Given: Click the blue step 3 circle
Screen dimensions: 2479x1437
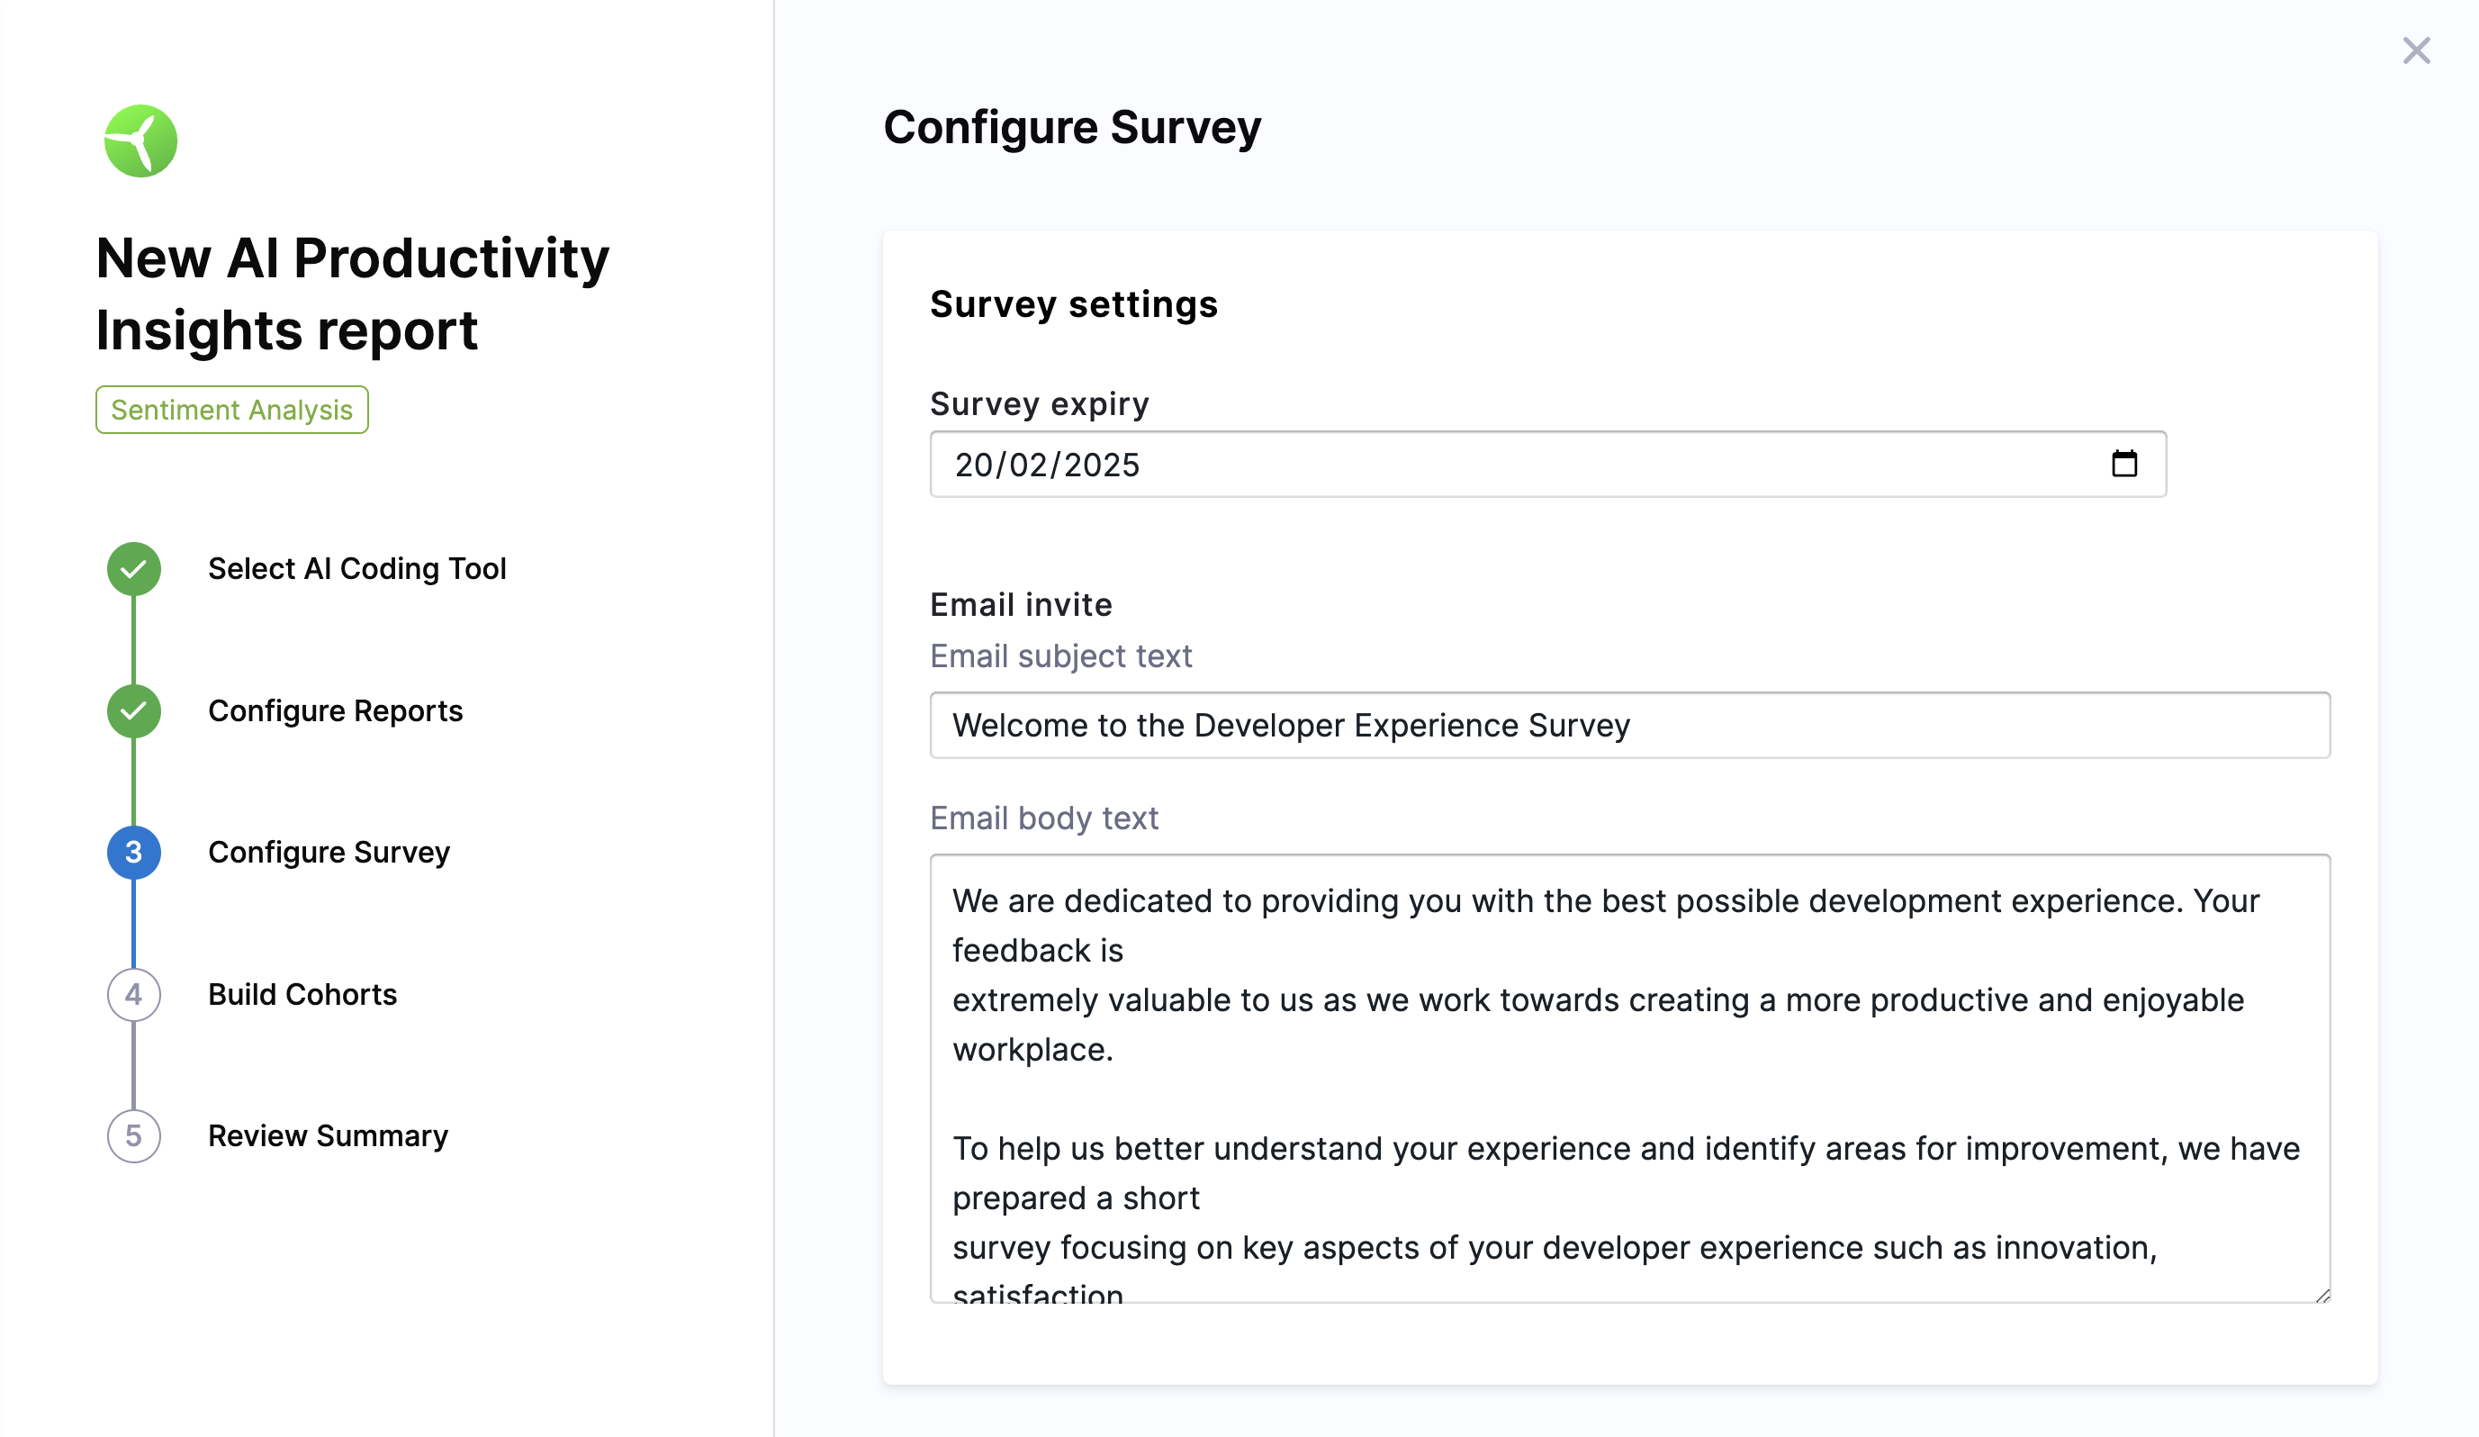Looking at the screenshot, I should pyautogui.click(x=134, y=853).
